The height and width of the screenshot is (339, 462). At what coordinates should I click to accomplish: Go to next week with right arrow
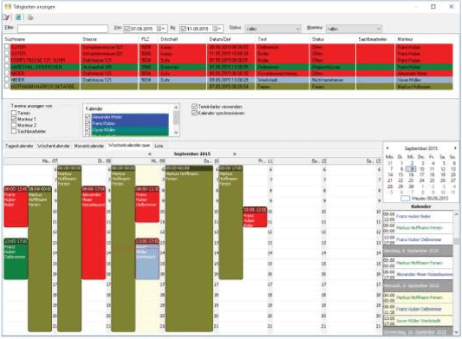(x=235, y=153)
